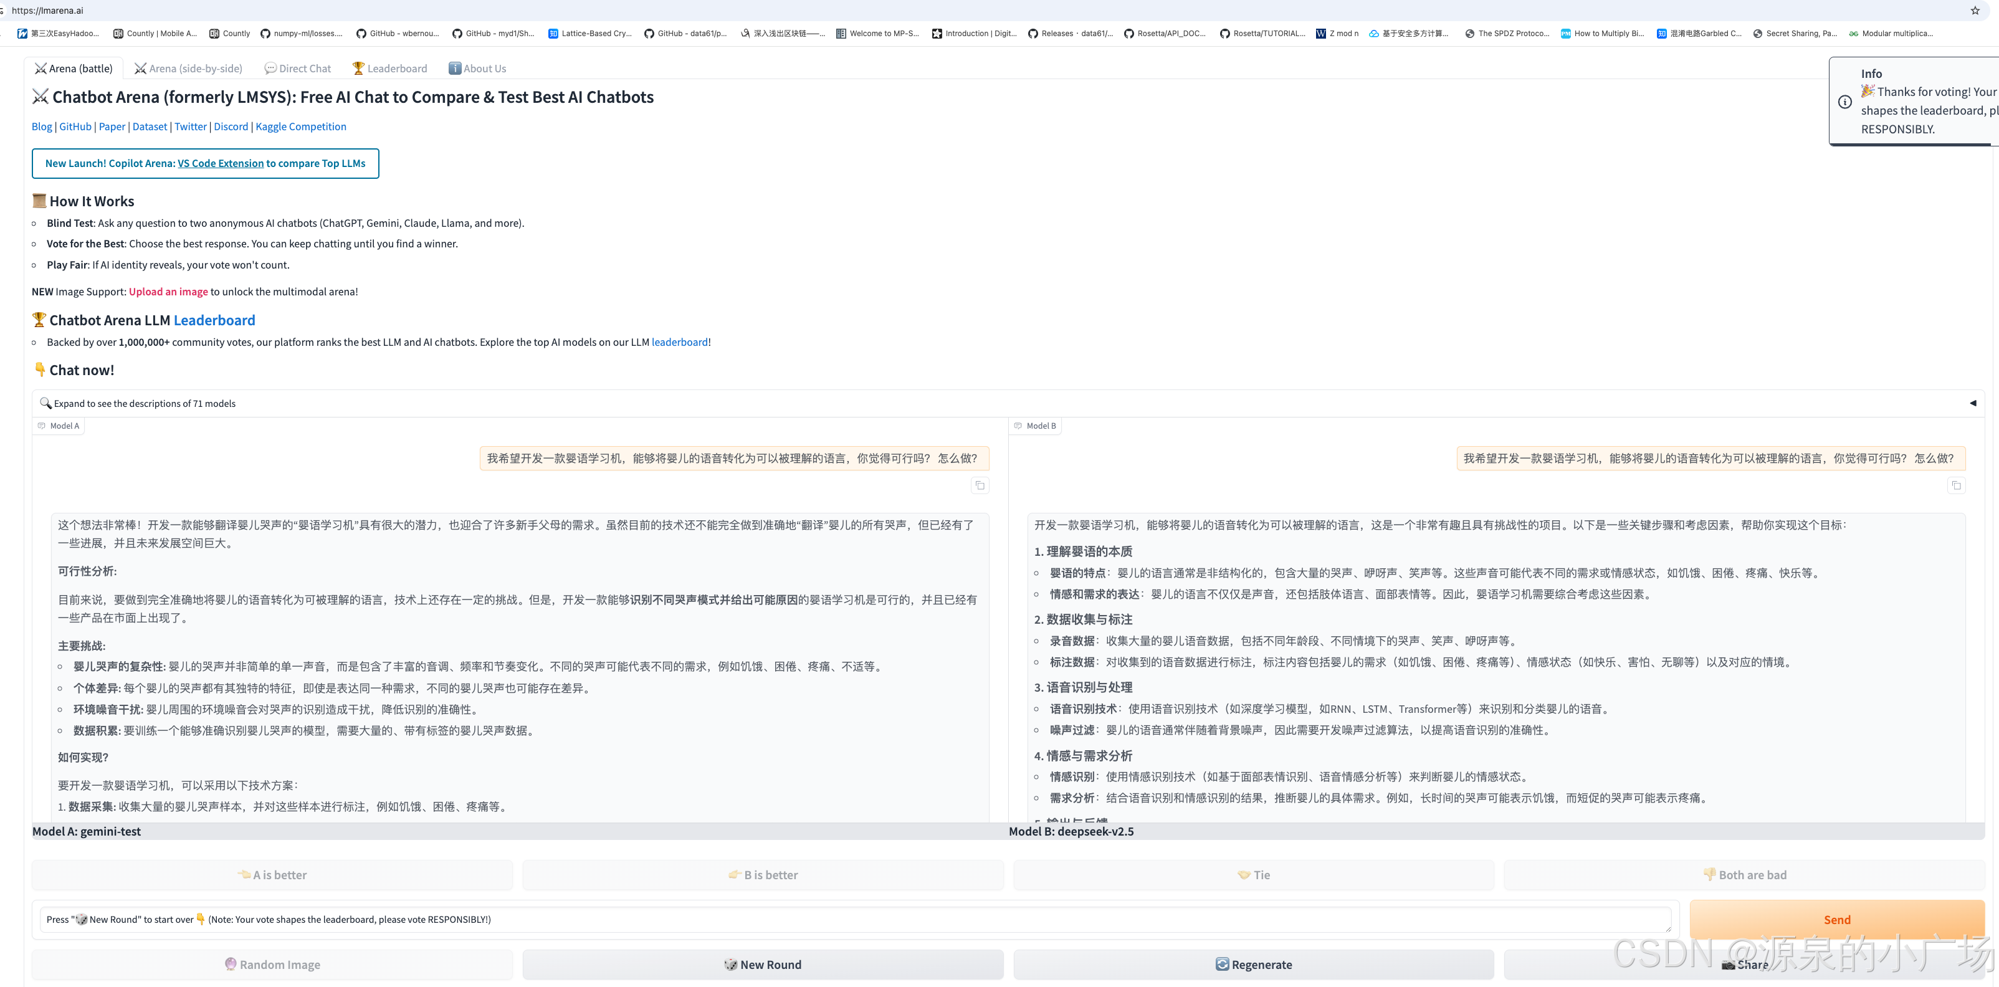Open the VS Code Extension link
The width and height of the screenshot is (1999, 987).
point(221,163)
